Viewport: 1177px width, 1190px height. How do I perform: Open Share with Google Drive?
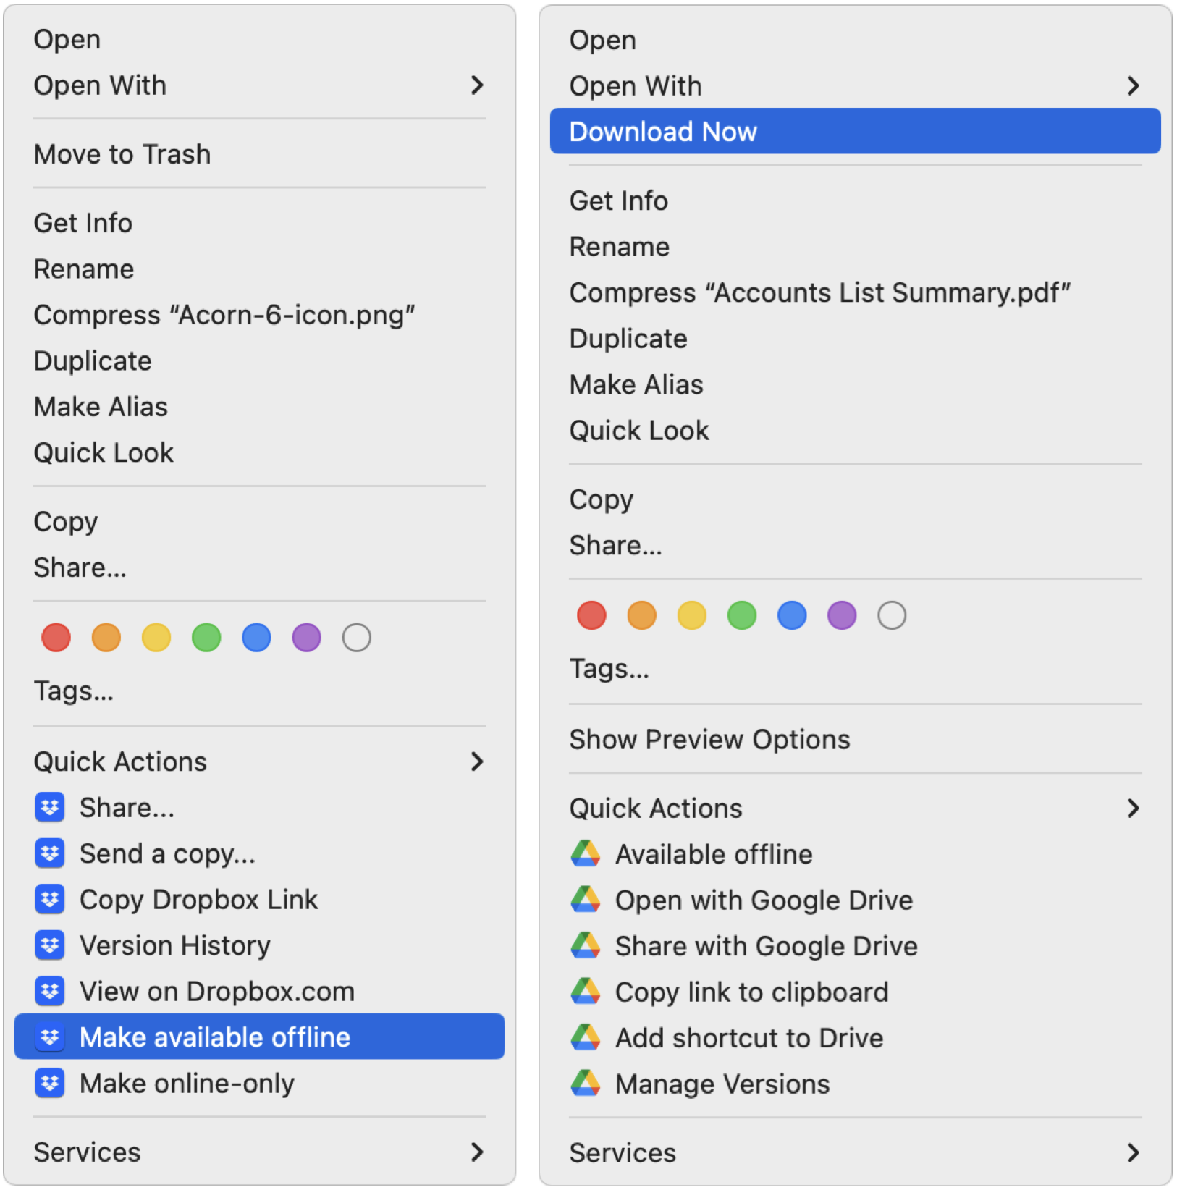coord(766,946)
